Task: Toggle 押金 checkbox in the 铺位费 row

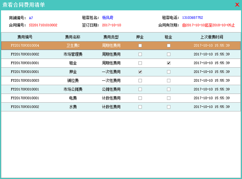Action: [140, 81]
